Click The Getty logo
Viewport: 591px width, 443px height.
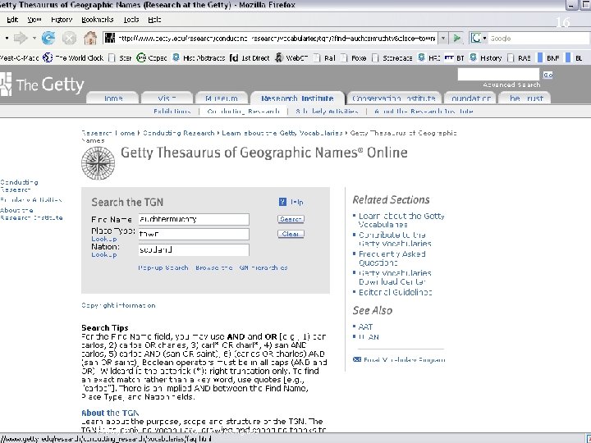coord(42,84)
